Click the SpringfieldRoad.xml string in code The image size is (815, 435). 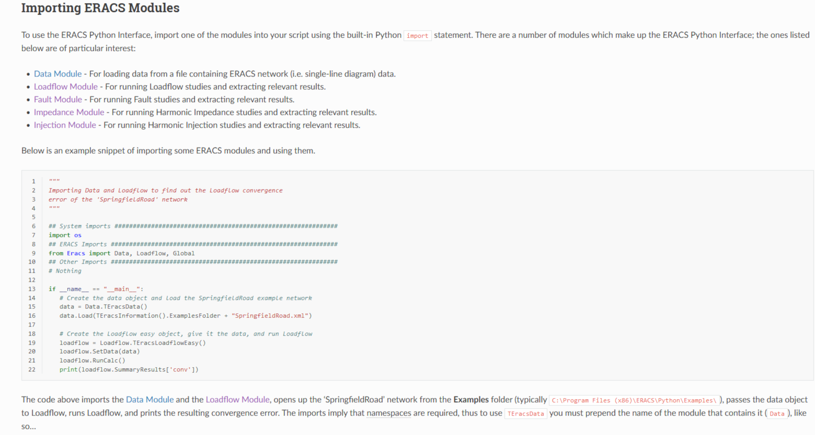[271, 316]
